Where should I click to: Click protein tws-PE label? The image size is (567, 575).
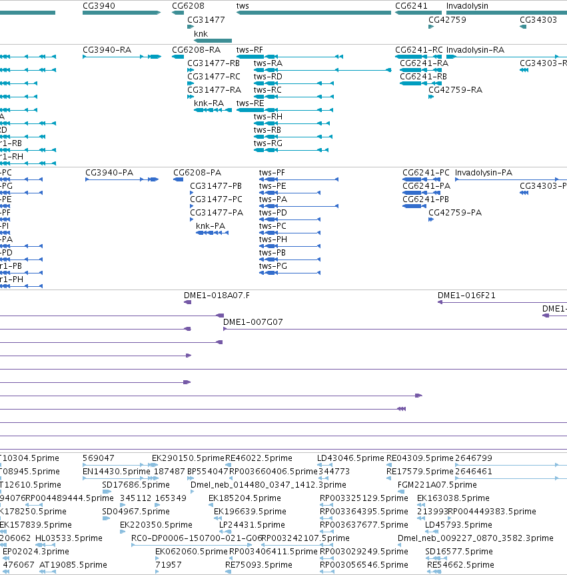(x=273, y=186)
